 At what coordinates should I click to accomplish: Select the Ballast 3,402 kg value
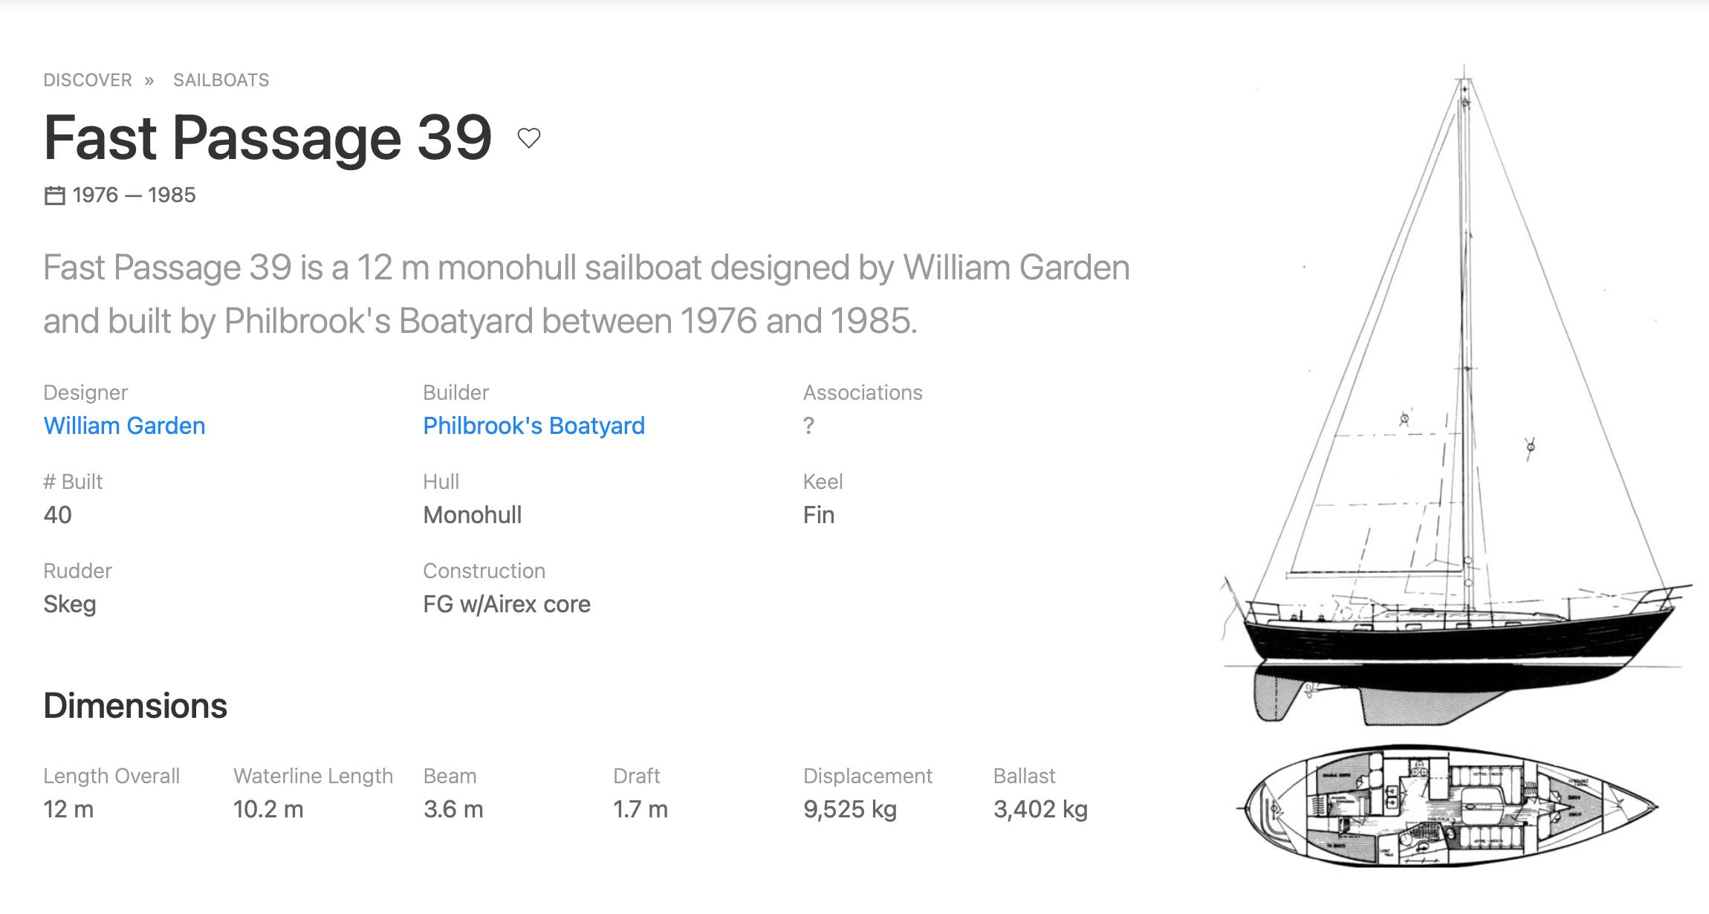tap(1040, 809)
